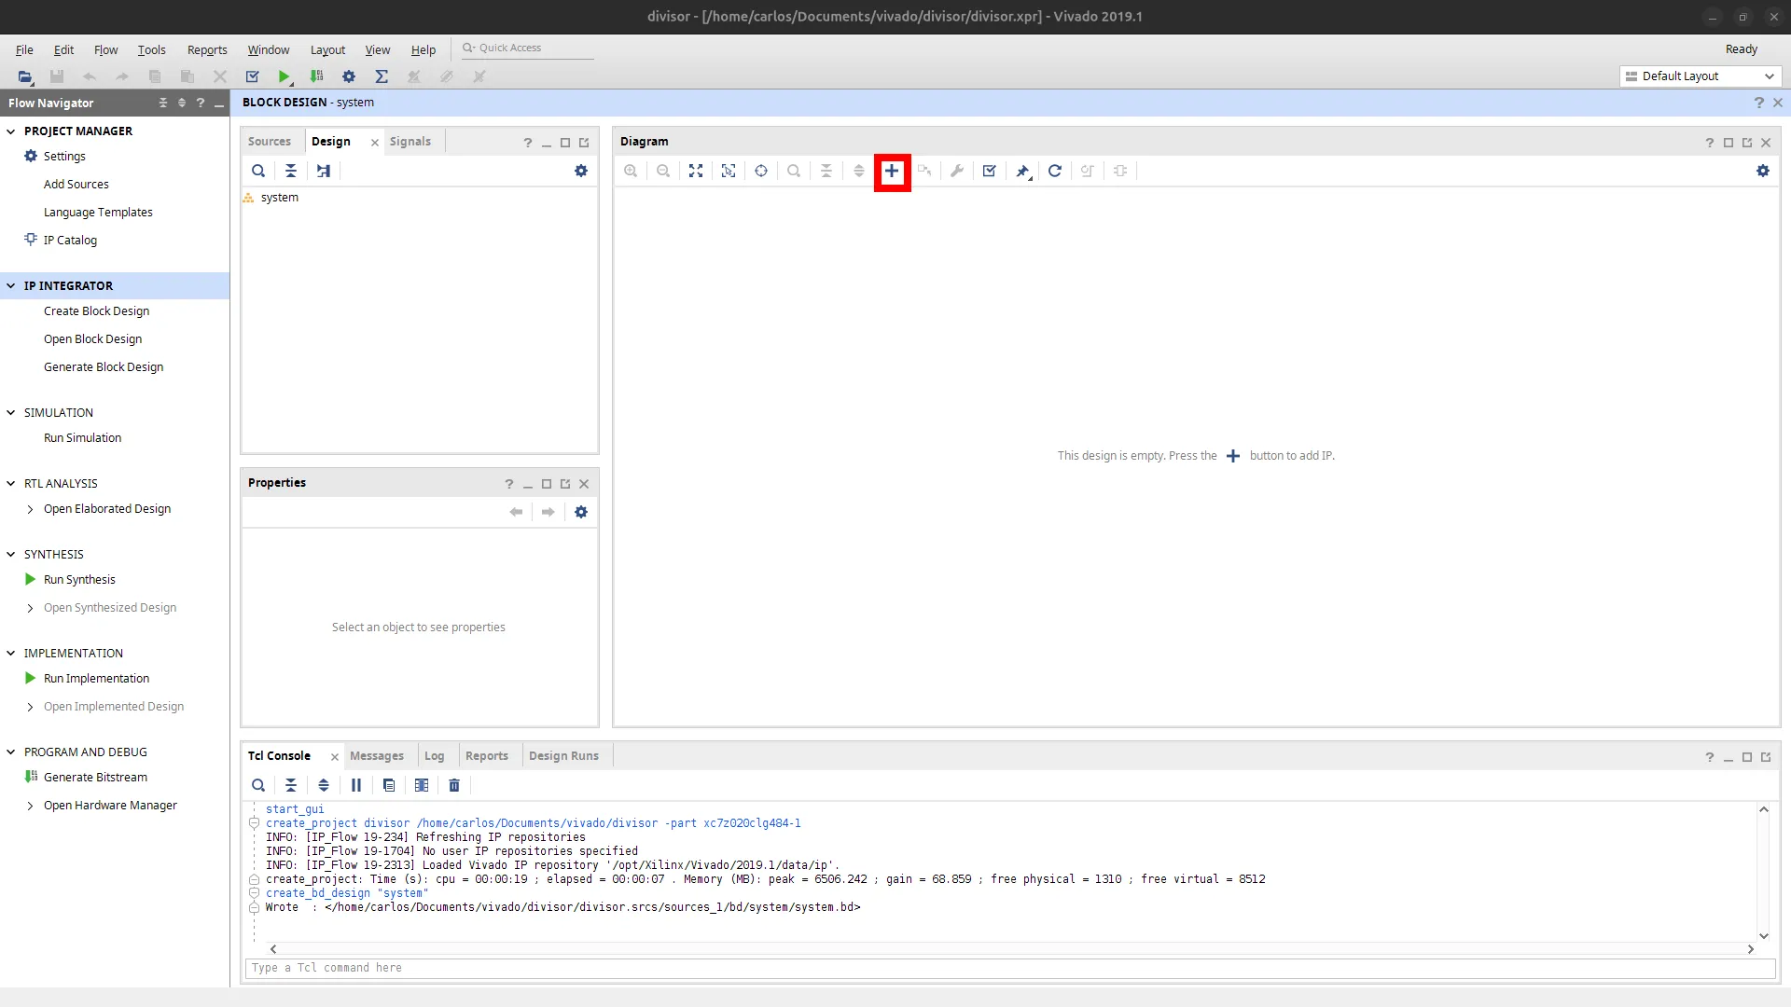Collapse all Flow Navigator sections
Image resolution: width=1791 pixels, height=1007 pixels.
163,103
